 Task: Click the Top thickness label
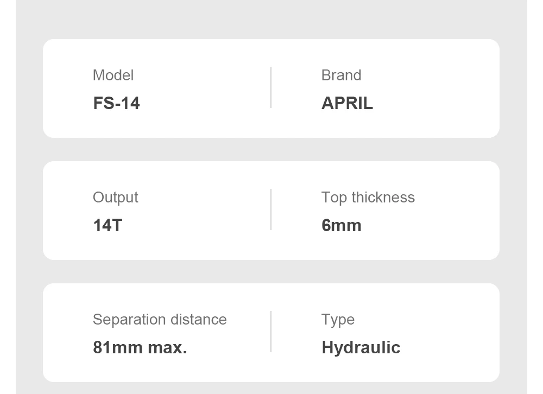click(x=368, y=198)
